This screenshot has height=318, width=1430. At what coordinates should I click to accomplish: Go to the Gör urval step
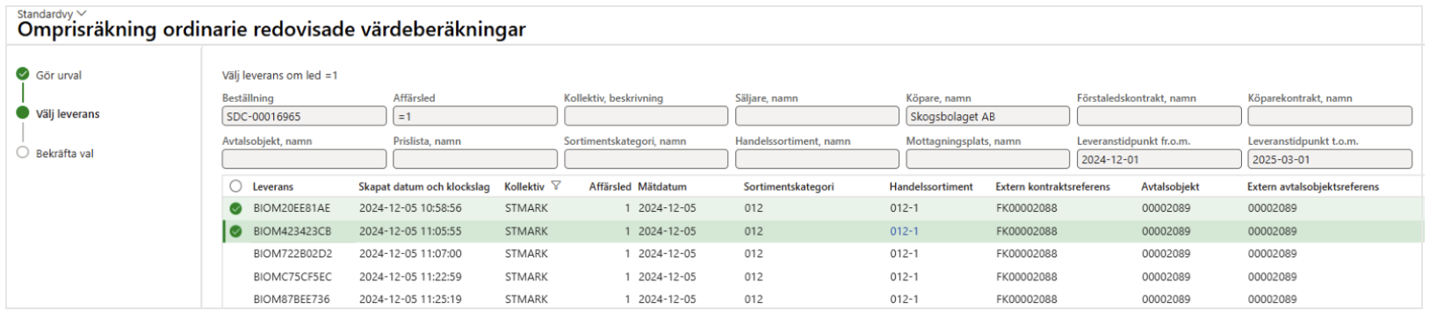(59, 76)
